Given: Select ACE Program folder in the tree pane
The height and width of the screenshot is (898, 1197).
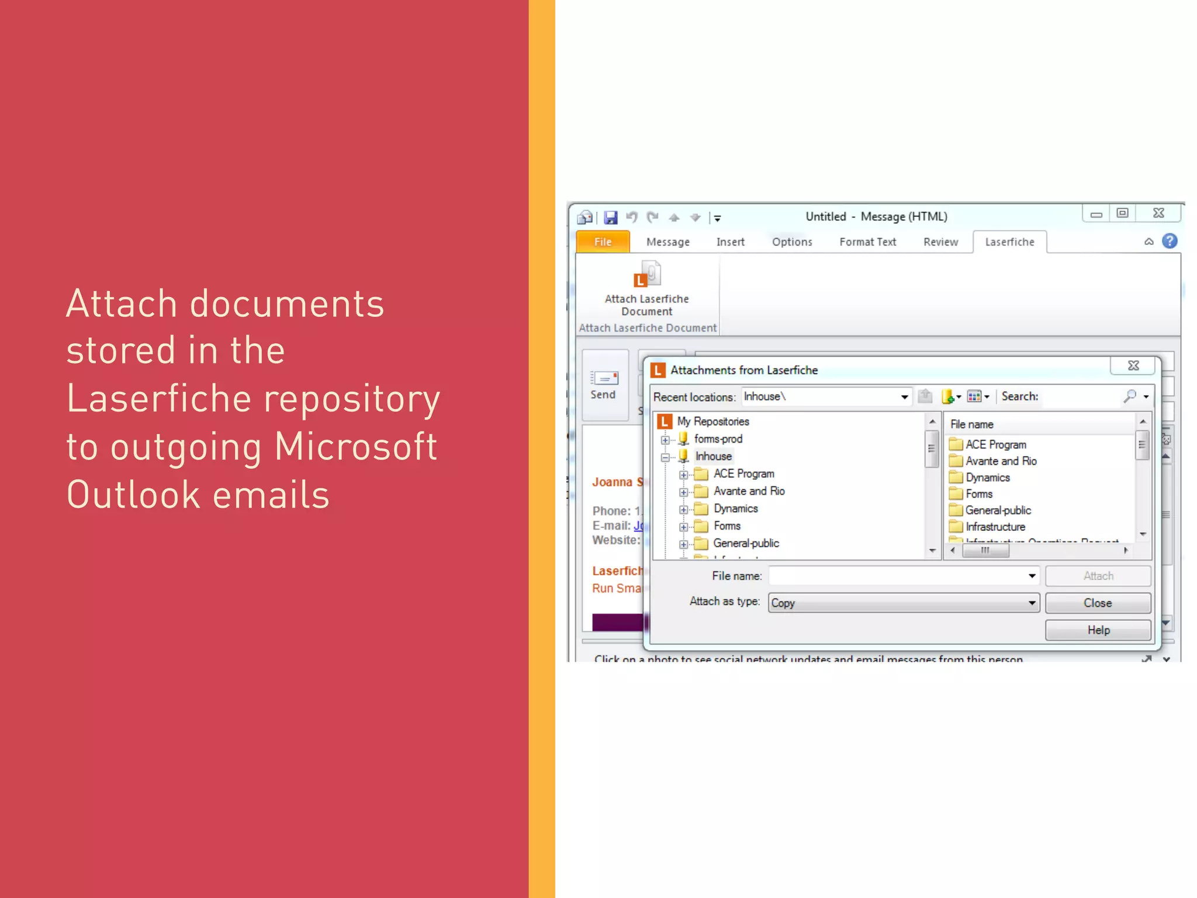Looking at the screenshot, I should tap(743, 474).
